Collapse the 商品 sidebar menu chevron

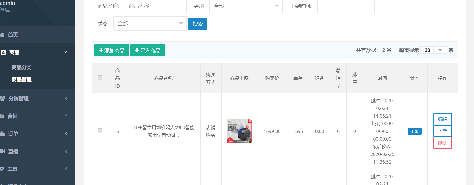tap(65, 52)
